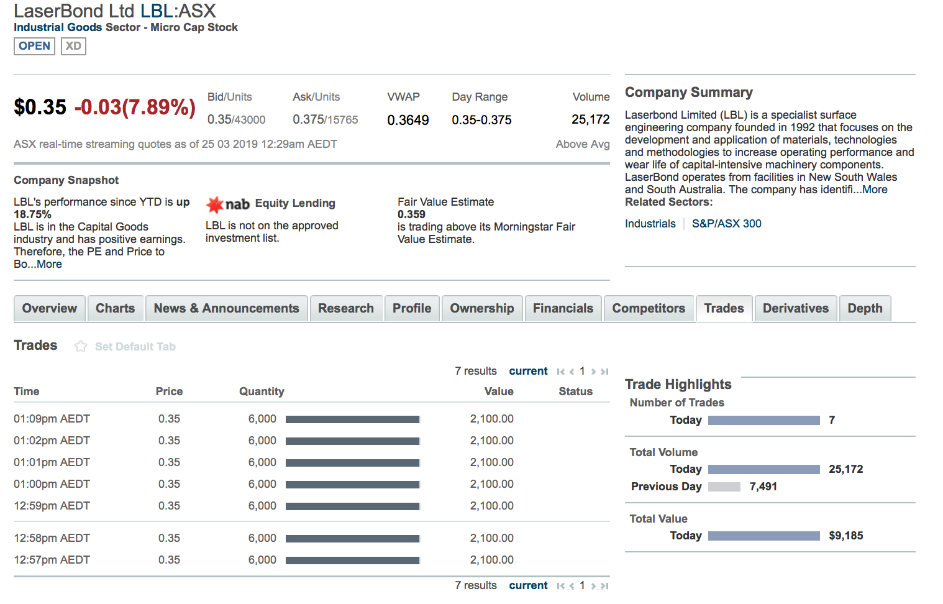
Task: Click the LaserBond Ltd LBL:ASX heading
Action: (115, 11)
